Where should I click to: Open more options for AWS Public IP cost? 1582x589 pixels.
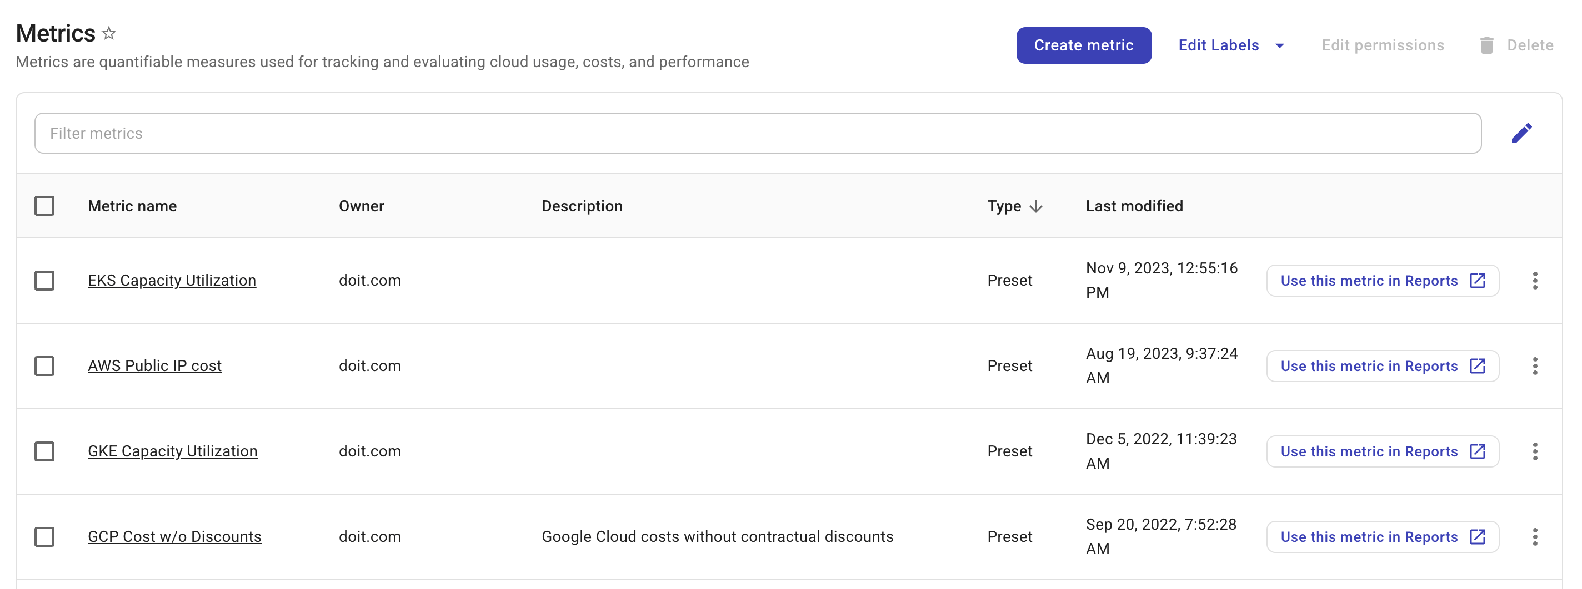[1535, 366]
